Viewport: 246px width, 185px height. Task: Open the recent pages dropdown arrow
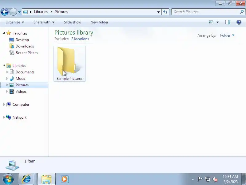point(19,12)
